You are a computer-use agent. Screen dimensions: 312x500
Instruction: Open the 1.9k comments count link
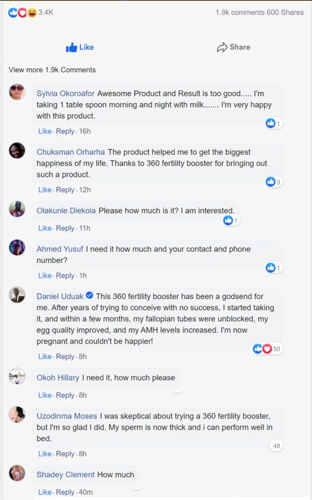point(240,12)
